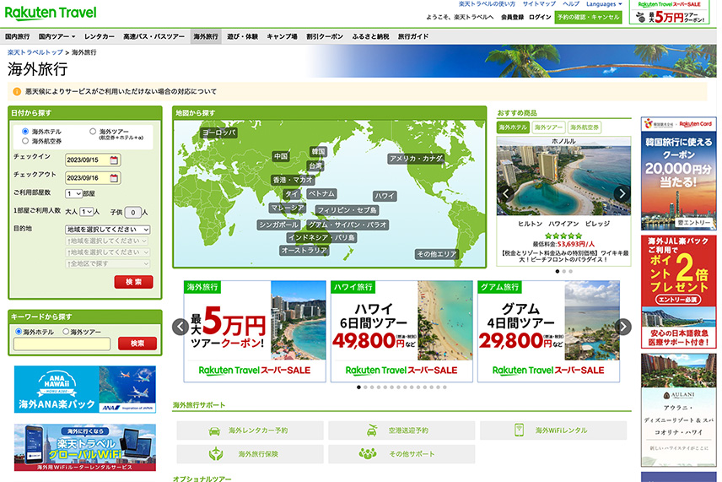Select 海外ツアー radio in date search
722x482 pixels.
(x=93, y=132)
